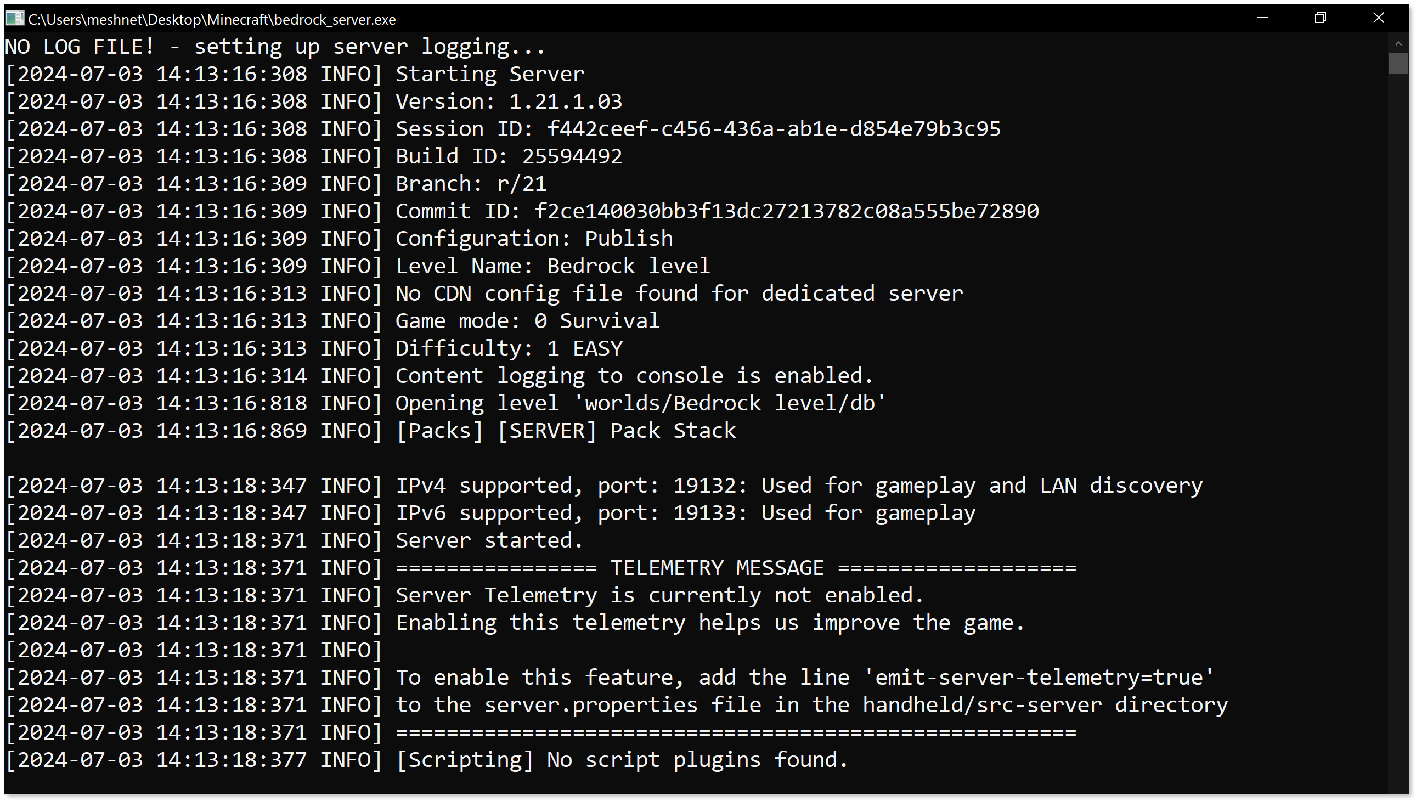Viewport: 1416px width, 801px height.
Task: Click the bedrock_server.exe path in title bar
Action: [x=212, y=20]
